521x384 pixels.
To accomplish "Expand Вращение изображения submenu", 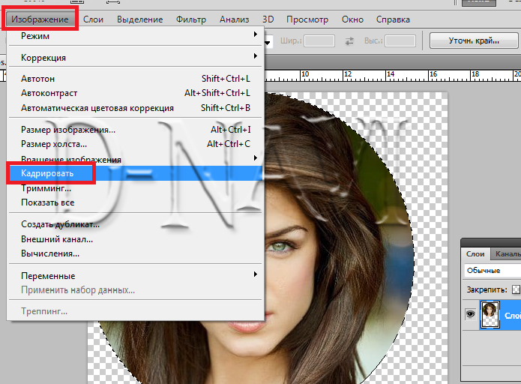I will pos(136,158).
